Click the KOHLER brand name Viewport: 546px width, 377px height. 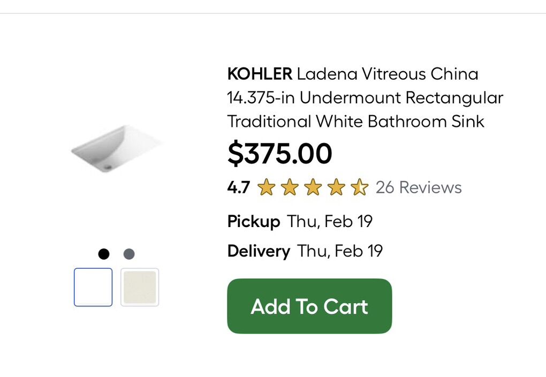(x=260, y=73)
